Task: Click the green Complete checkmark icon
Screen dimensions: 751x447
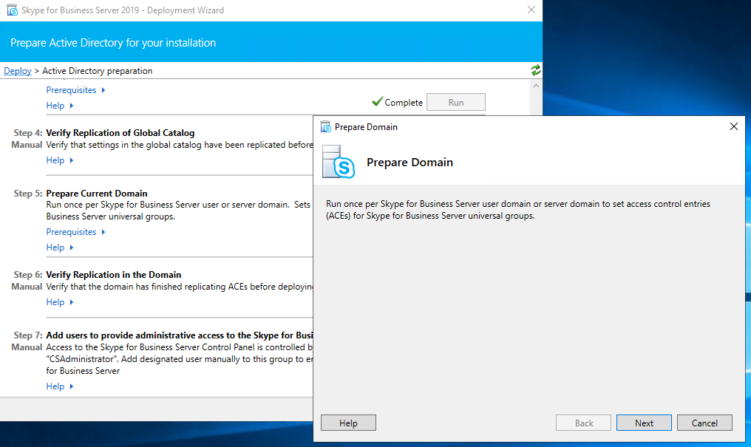Action: pos(377,102)
